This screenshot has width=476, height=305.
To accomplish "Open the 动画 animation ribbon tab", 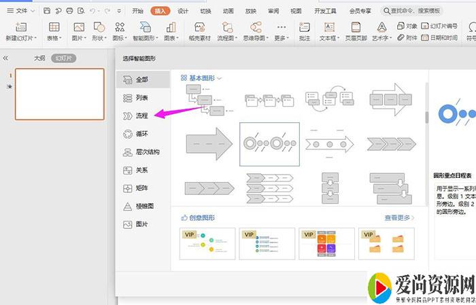I will [228, 11].
